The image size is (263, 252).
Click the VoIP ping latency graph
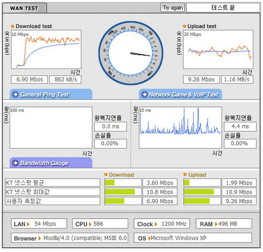[180, 127]
